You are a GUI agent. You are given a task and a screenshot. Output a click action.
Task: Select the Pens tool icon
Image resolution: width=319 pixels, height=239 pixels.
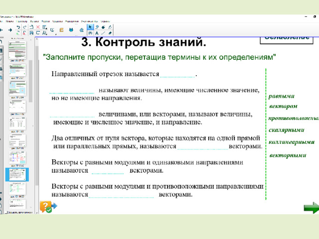click(97, 27)
